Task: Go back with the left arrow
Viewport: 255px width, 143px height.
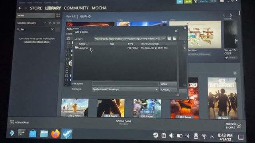Action: pos(20,8)
